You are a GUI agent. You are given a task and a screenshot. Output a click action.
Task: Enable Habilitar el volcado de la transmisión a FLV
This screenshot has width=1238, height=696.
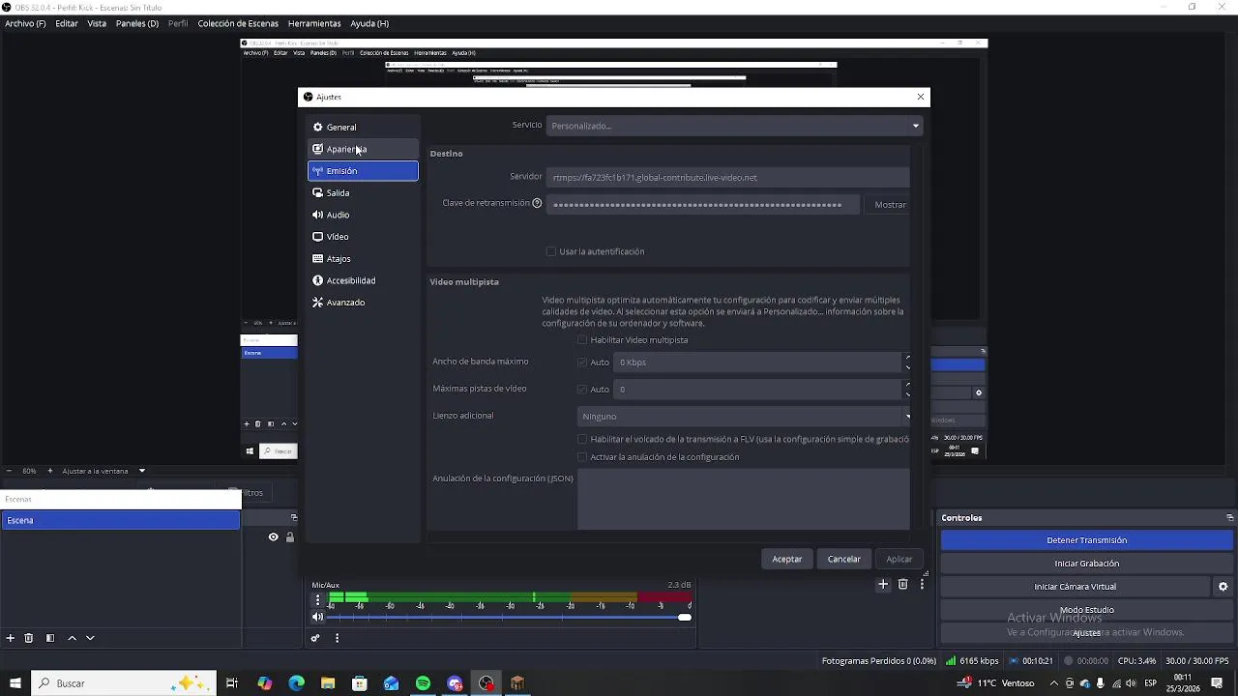582,439
